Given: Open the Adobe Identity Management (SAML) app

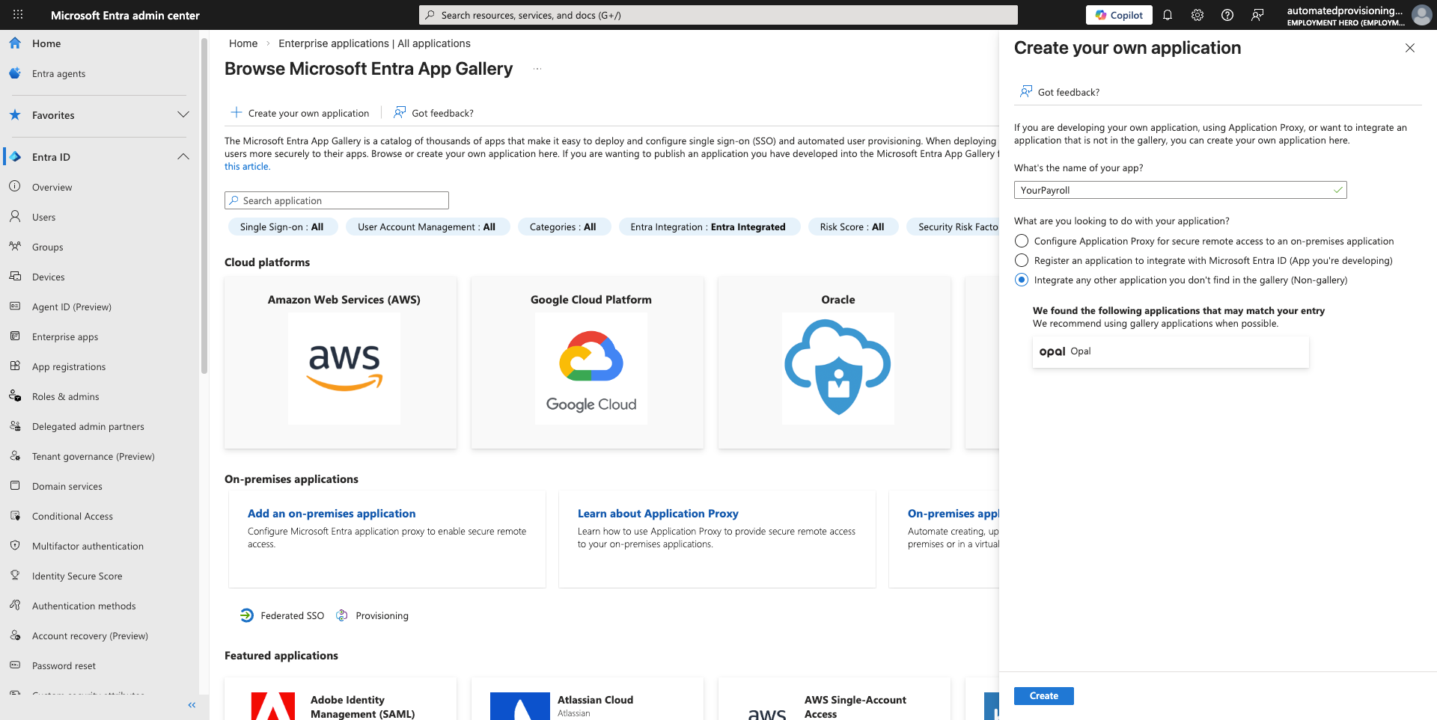Looking at the screenshot, I should click(341, 700).
